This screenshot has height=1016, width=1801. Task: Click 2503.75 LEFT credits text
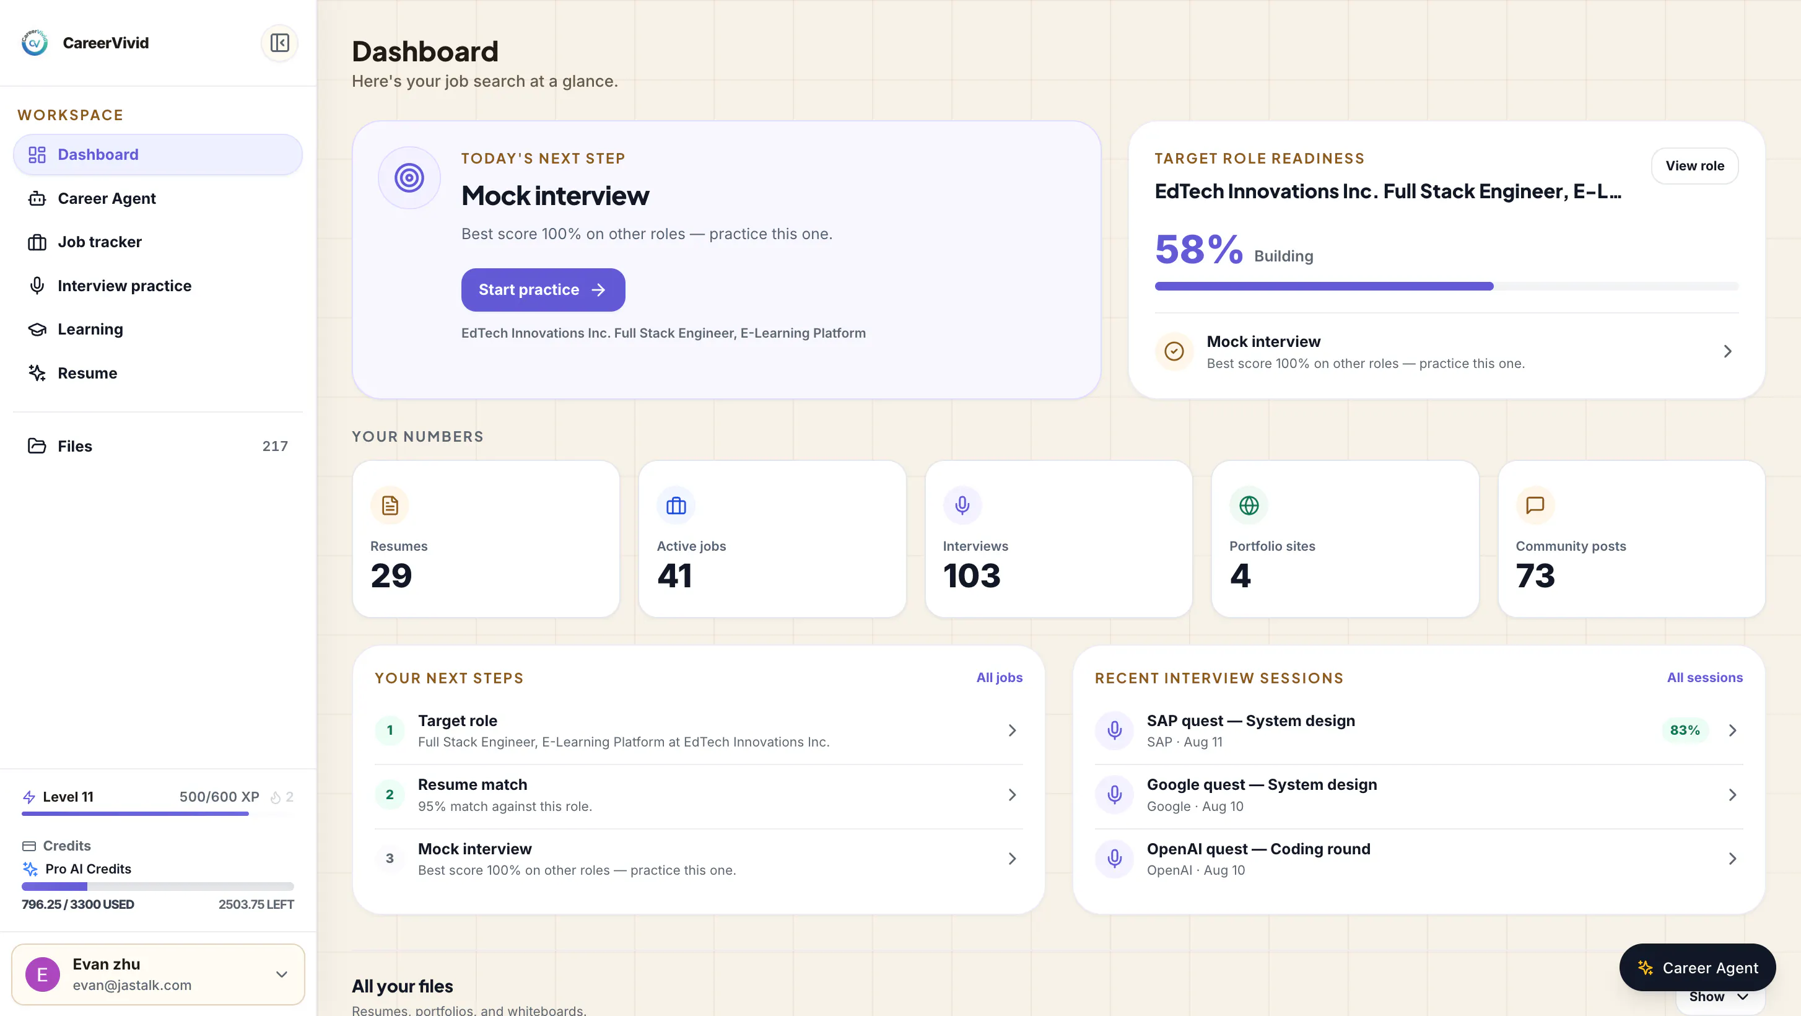[256, 905]
